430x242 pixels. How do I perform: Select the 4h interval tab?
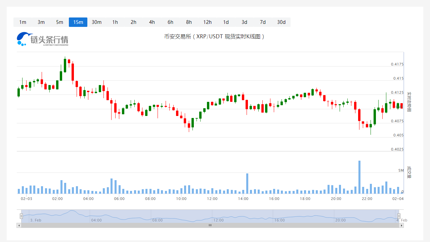tap(152, 22)
